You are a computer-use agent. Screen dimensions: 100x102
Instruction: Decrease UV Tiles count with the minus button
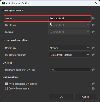tap(50, 70)
